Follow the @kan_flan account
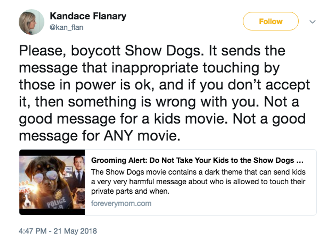 pos(270,22)
